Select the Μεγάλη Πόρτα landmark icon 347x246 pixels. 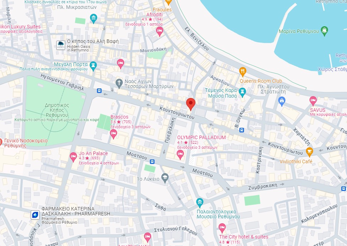(93, 66)
